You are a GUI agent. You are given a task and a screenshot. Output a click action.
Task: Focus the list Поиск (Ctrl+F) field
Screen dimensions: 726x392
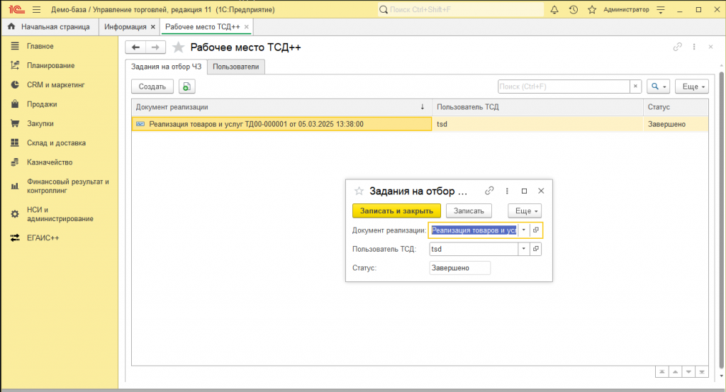pyautogui.click(x=564, y=86)
